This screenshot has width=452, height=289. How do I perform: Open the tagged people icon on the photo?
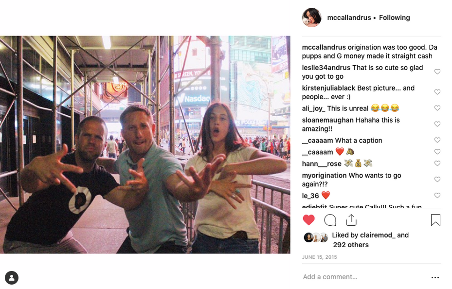point(12,278)
